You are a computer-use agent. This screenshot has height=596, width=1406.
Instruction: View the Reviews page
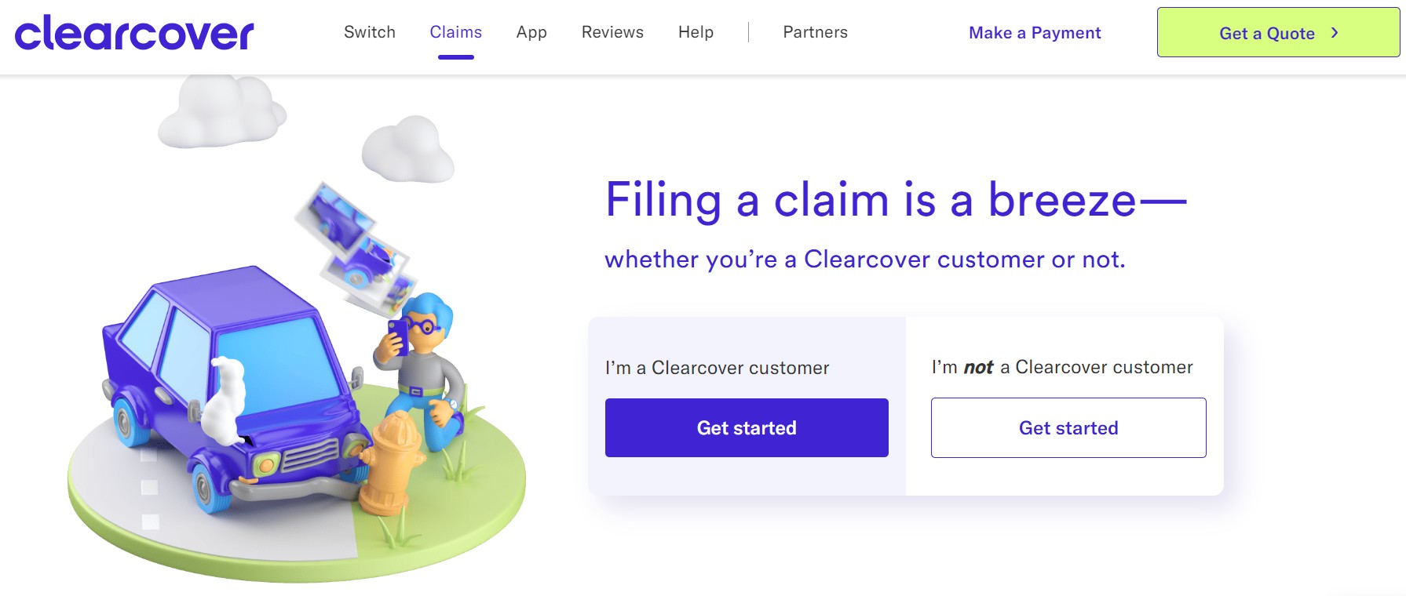[x=612, y=32]
